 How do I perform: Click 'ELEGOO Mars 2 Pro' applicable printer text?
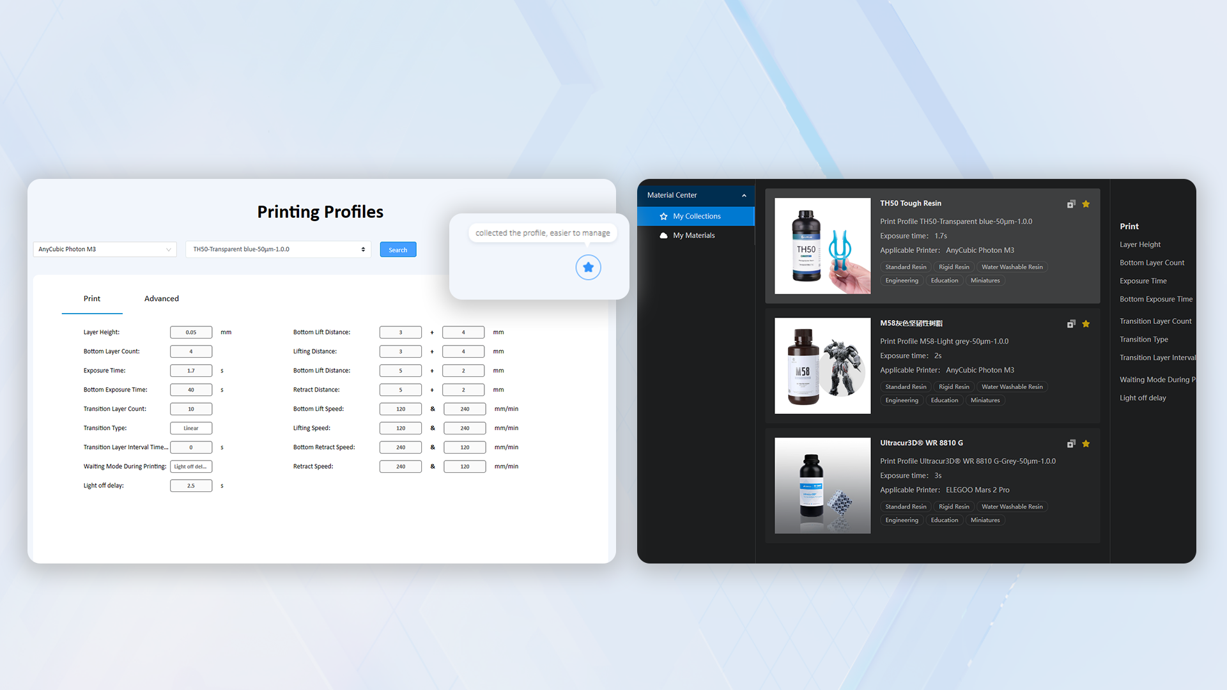tap(978, 490)
